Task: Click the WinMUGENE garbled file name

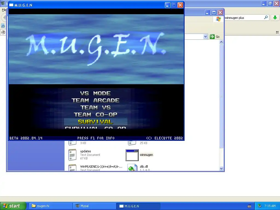Action: pos(101,167)
